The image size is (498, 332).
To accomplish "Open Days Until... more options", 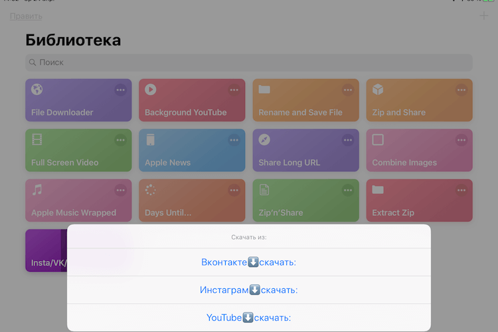I will [234, 191].
